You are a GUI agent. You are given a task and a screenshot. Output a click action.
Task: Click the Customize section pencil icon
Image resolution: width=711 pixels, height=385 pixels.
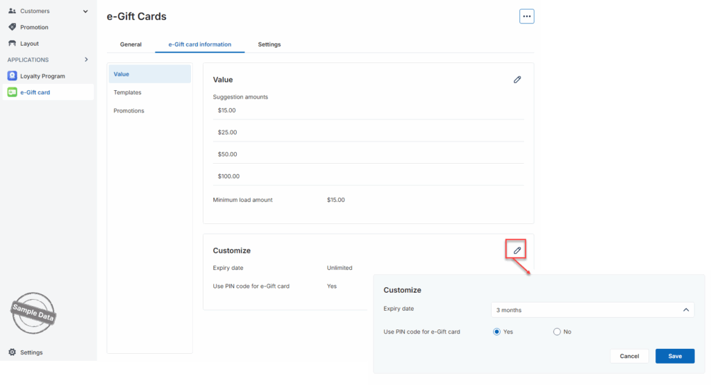(x=517, y=250)
